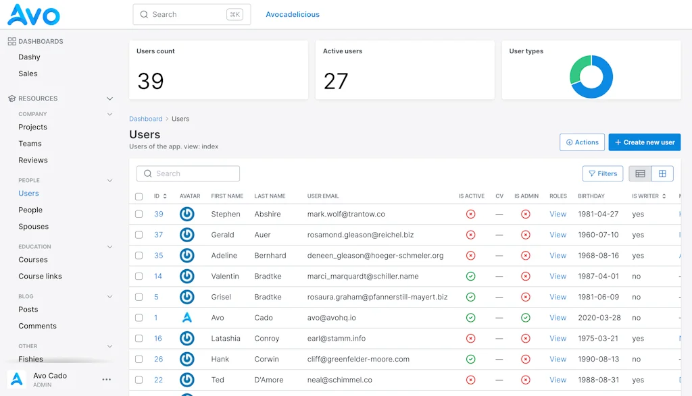692x396 pixels.
Task: Tick the checkbox on Avo Cado's row
Action: pos(139,318)
